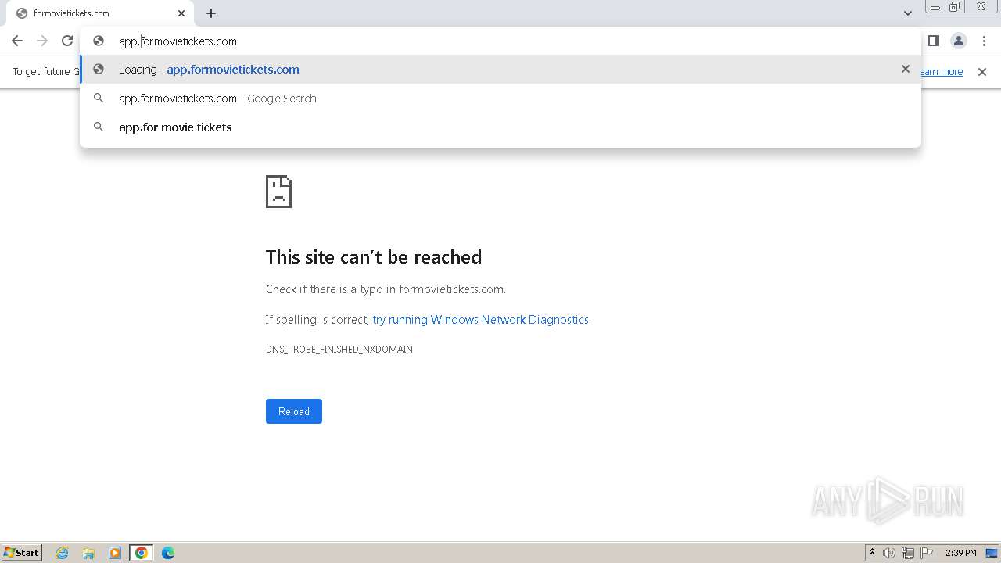The image size is (1001, 563).
Task: Launch Microsoft Edge from the taskbar
Action: 168,553
